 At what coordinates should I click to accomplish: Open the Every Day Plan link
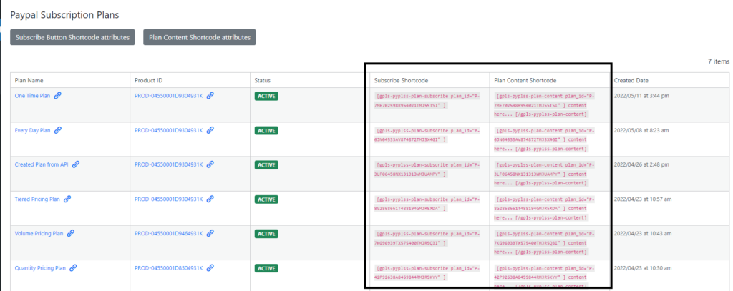click(x=32, y=130)
